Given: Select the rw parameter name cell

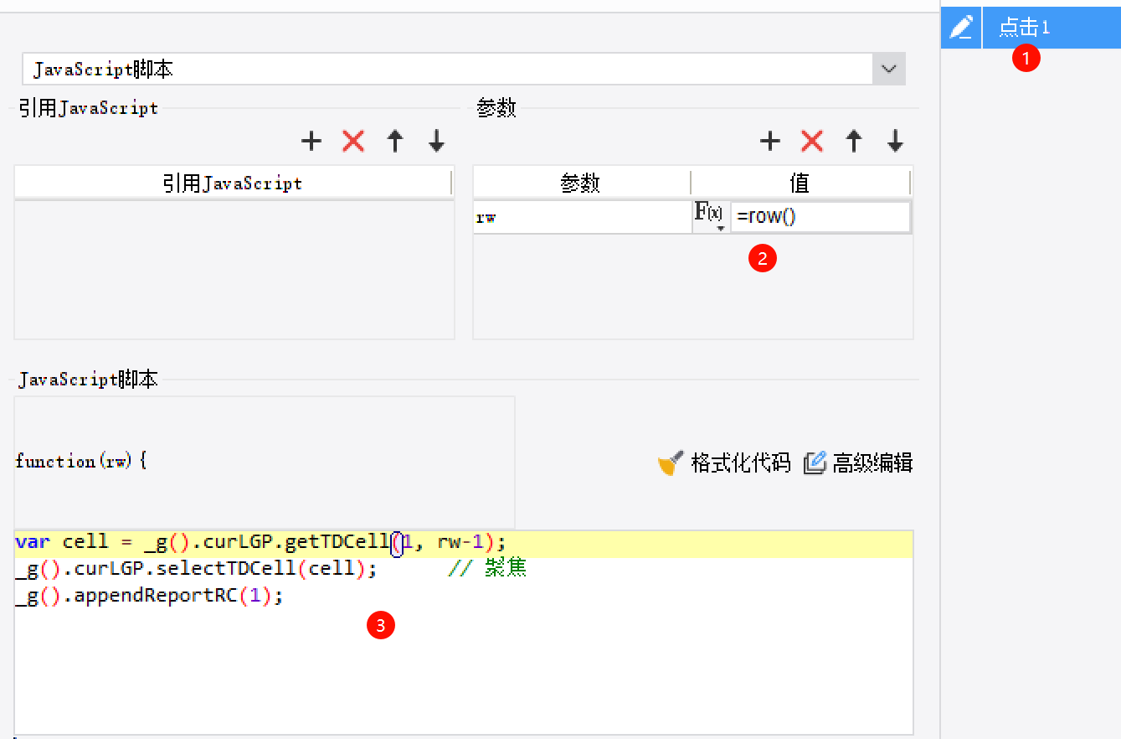Looking at the screenshot, I should pyautogui.click(x=582, y=217).
